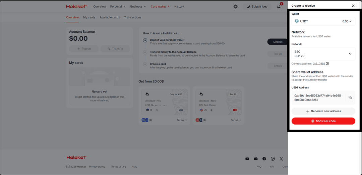Open the Instagram footer icon
This screenshot has height=175, width=362.
coord(273,159)
